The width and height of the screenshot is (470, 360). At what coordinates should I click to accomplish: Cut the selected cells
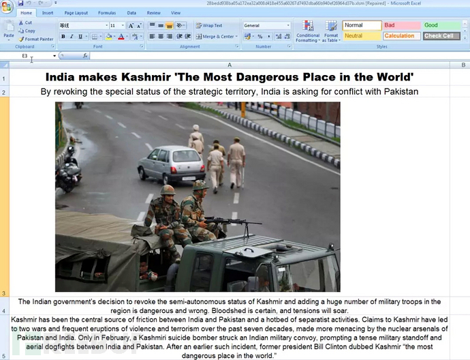click(25, 22)
